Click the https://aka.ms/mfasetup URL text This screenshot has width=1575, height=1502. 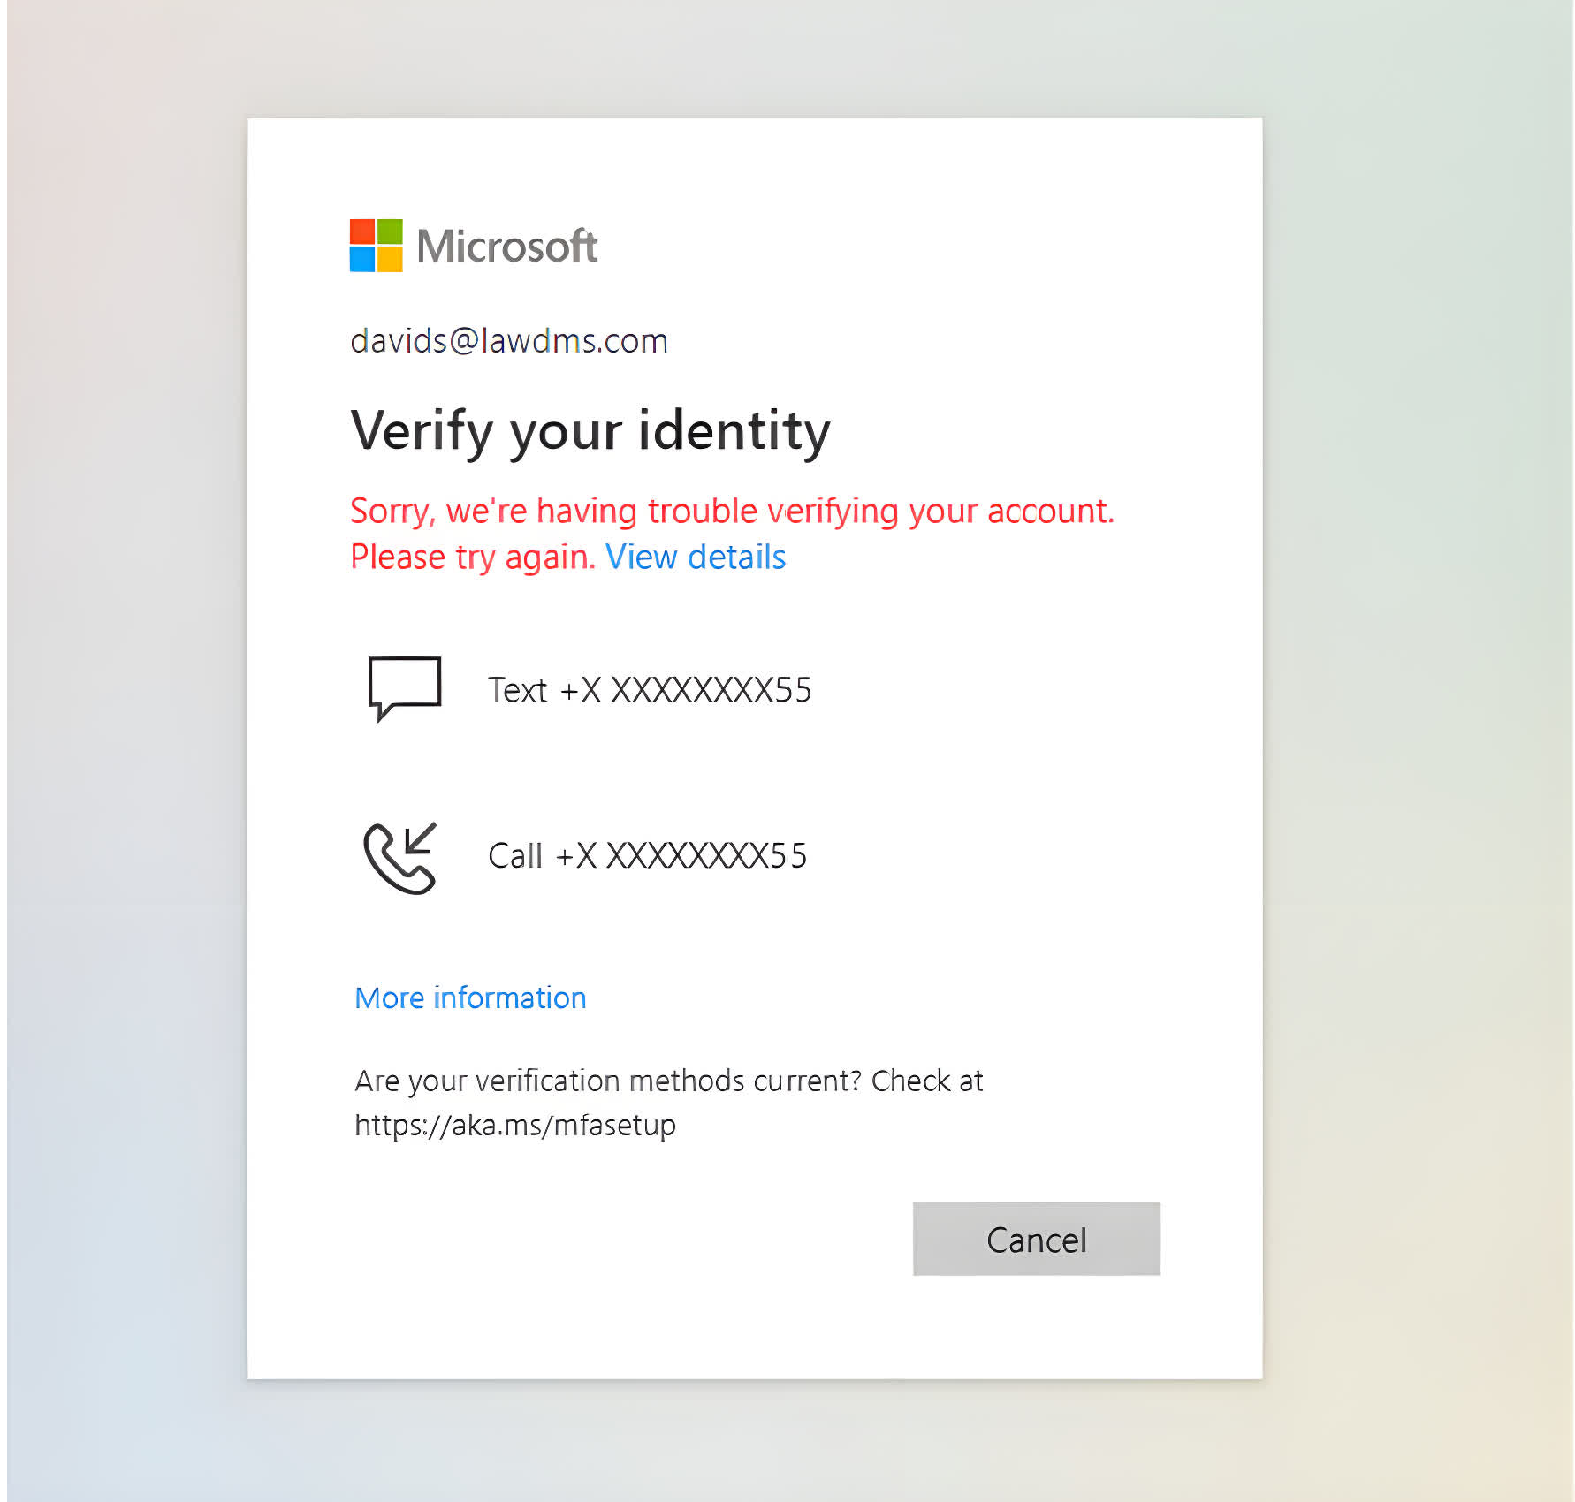pyautogui.click(x=515, y=1126)
